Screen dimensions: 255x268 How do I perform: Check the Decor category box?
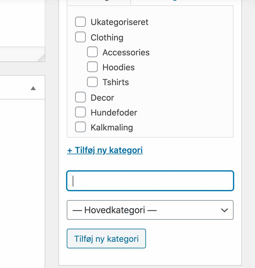click(x=80, y=97)
